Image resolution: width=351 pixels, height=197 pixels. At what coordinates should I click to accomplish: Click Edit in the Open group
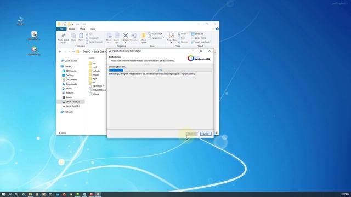pyautogui.click(x=182, y=38)
